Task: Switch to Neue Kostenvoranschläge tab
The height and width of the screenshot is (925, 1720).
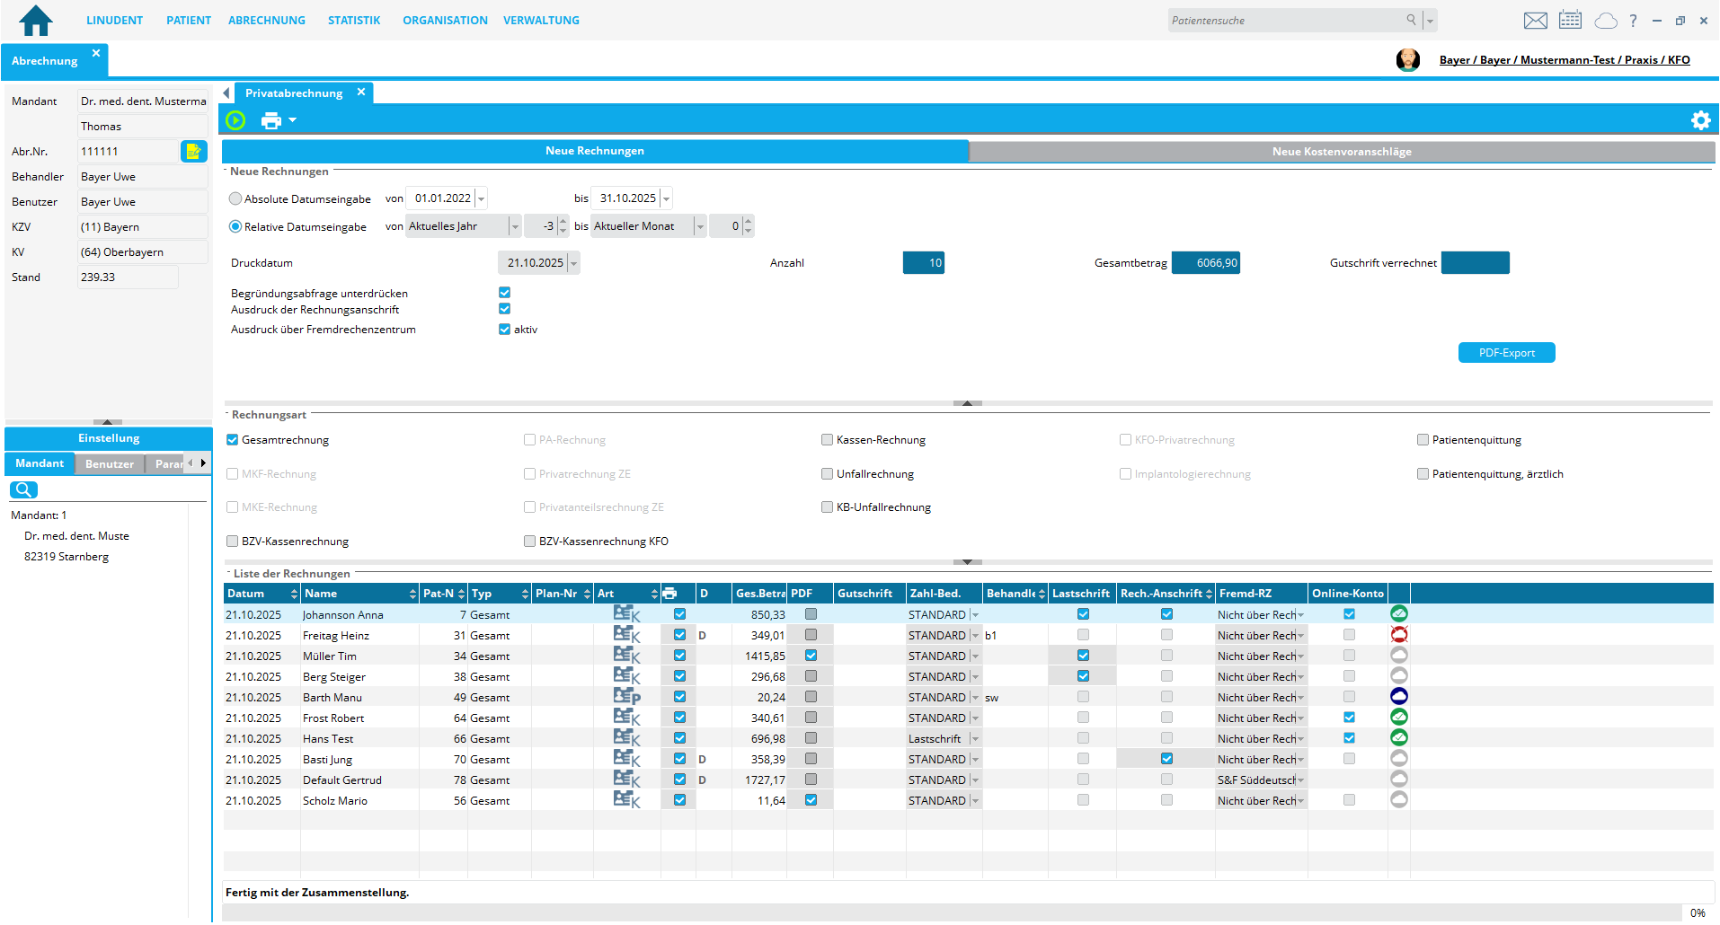Action: pyautogui.click(x=1341, y=152)
